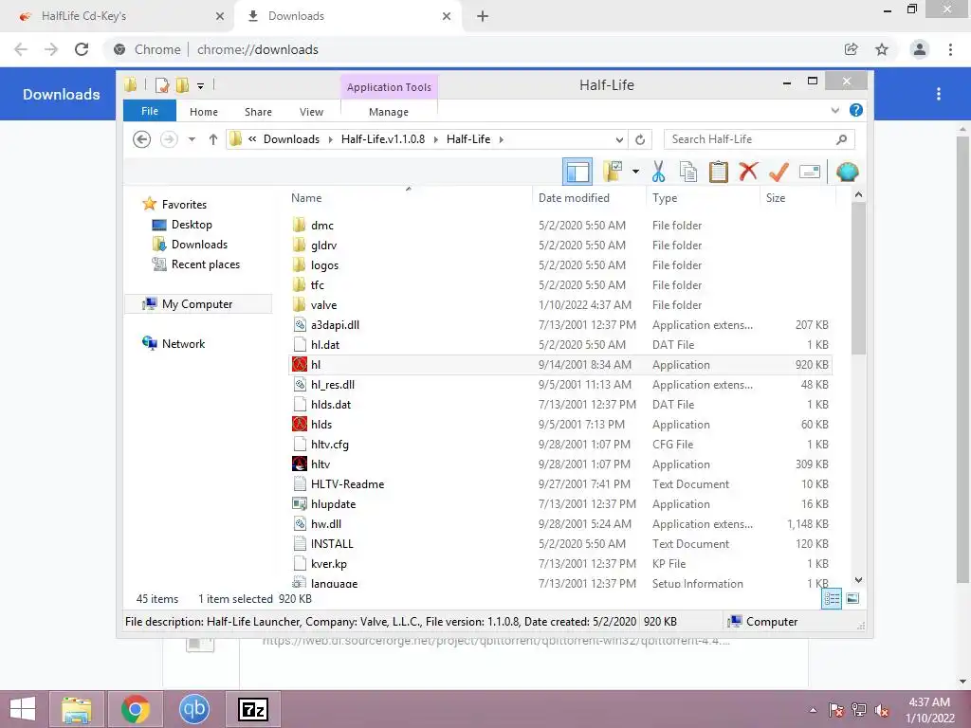Click the Cut scissors icon
971x728 pixels.
coord(658,172)
